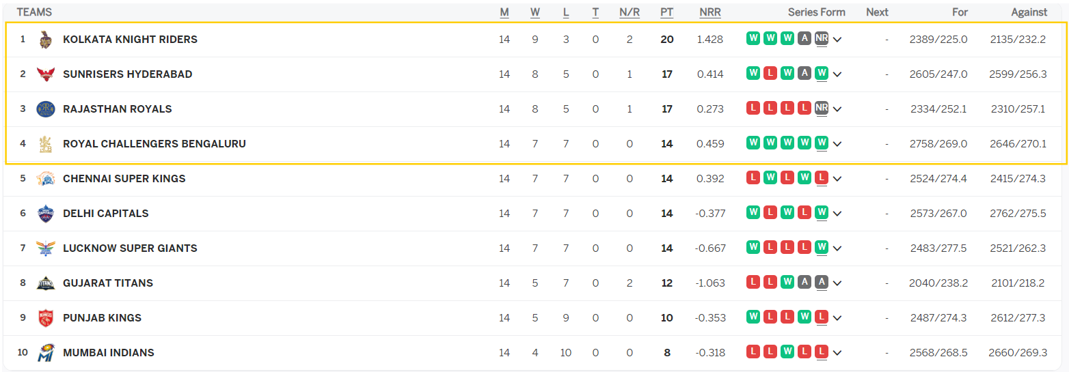Screen dimensions: 1069x372
Task: Click the Royal Challengers Bengaluru logo
Action: pos(46,144)
